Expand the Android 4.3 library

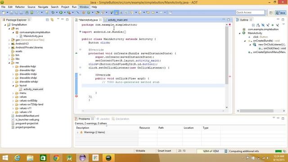pos(9,44)
